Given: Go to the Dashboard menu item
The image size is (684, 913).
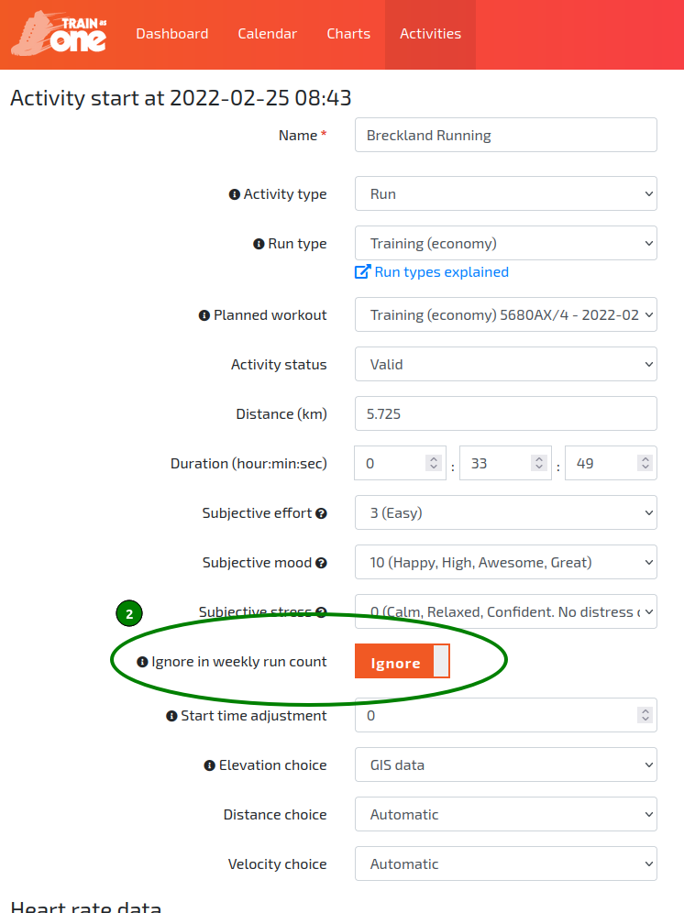Looking at the screenshot, I should [x=172, y=34].
